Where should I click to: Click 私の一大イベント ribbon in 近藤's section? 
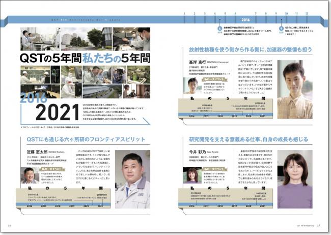click(x=52, y=169)
